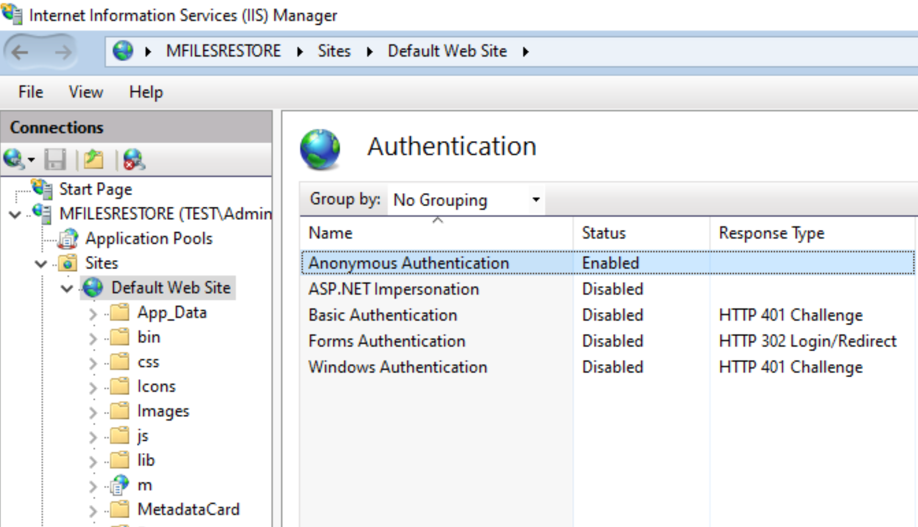Open the View menu

(x=86, y=92)
